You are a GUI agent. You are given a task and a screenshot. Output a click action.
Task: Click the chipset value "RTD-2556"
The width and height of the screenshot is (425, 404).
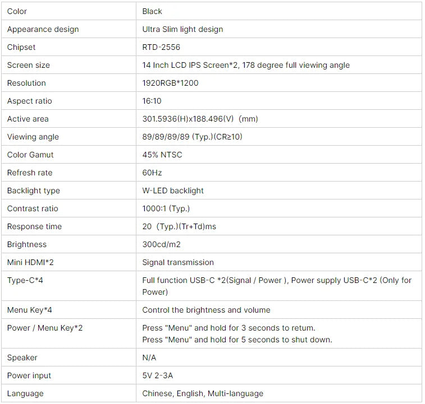[161, 47]
